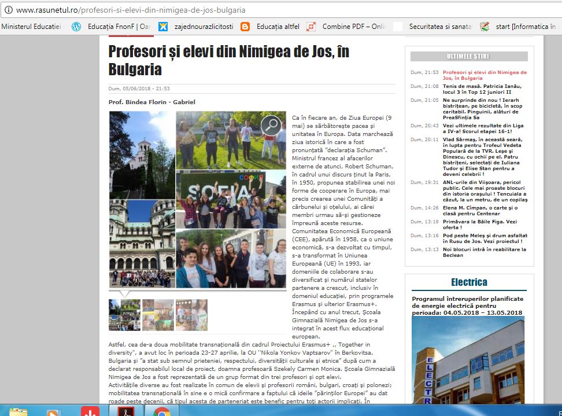Open news Vlad Sărmaș, în această seară
Screen dimensions: 562x416
pos(482,157)
